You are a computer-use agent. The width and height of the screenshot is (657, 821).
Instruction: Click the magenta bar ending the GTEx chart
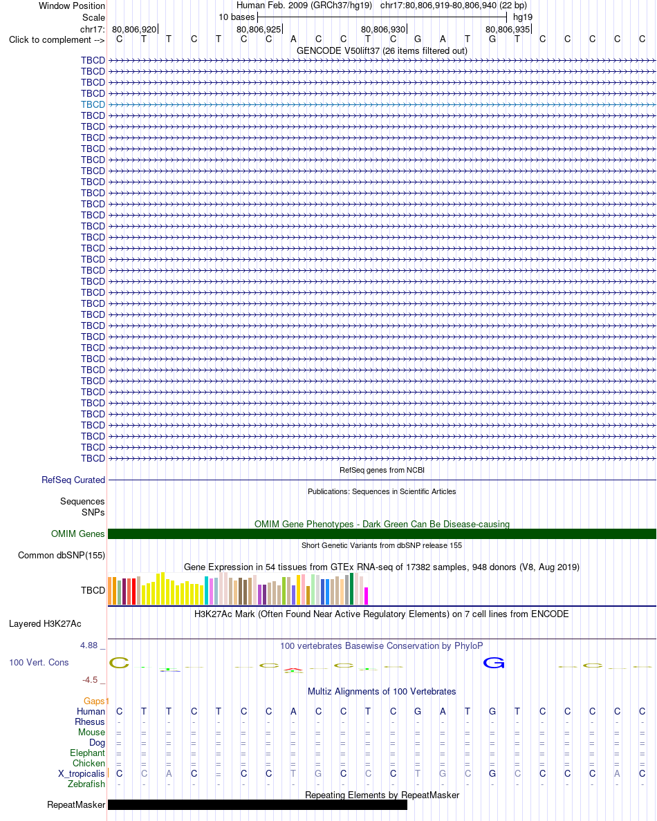367,596
